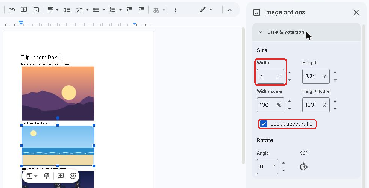Screen dimensions: 369x188
Task: Open the text align dropdown arrow
Action: click(x=57, y=10)
